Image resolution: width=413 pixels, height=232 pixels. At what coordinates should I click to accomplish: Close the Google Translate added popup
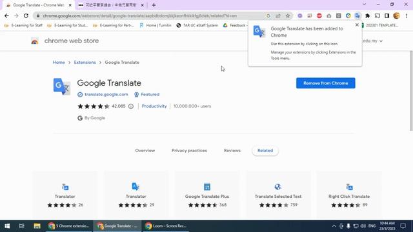357,25
